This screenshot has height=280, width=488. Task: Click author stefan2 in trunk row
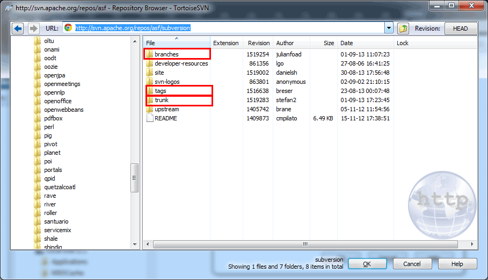tap(286, 100)
